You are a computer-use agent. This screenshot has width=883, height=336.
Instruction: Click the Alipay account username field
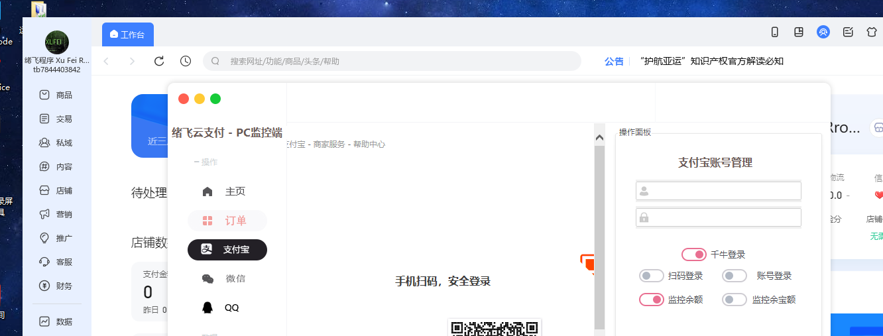tap(719, 191)
